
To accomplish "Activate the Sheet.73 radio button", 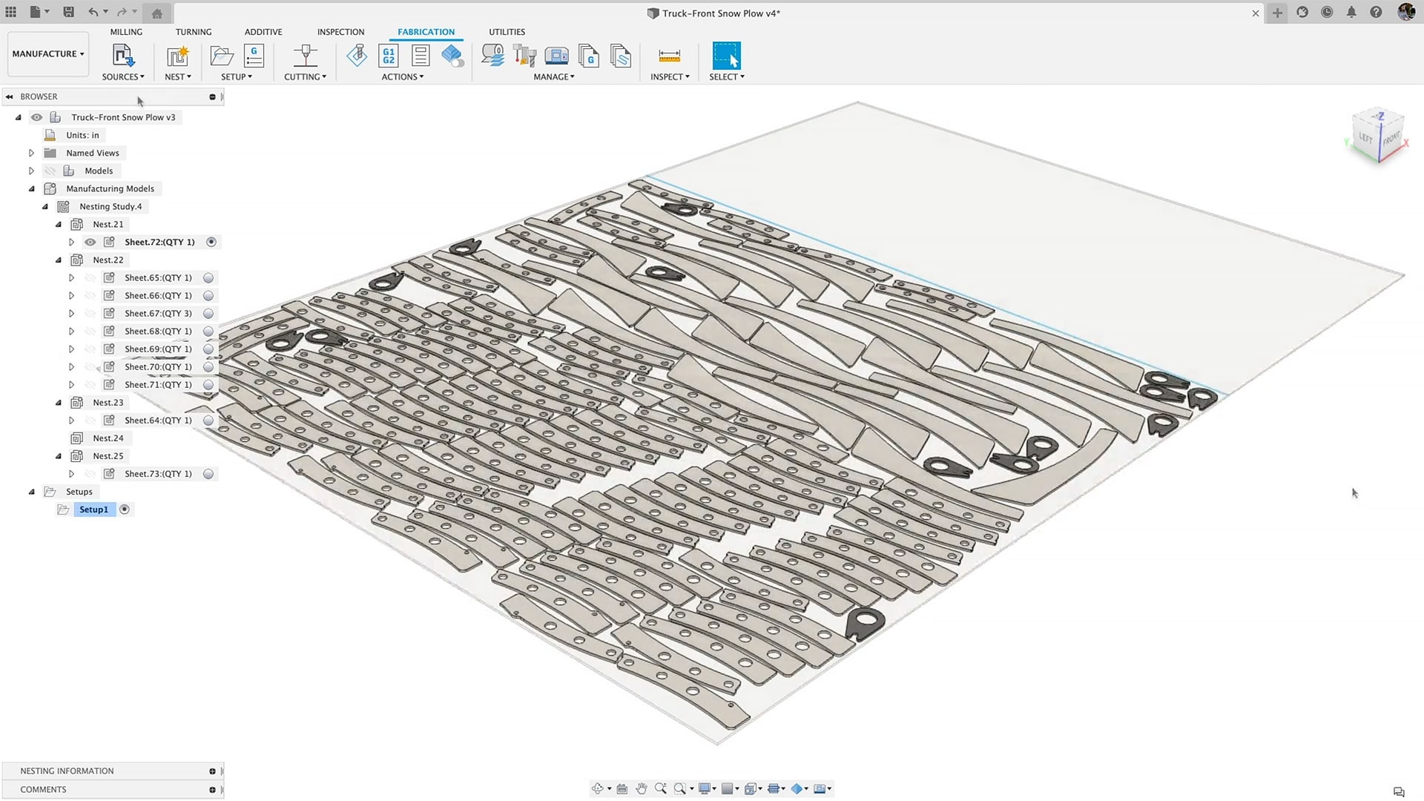I will click(x=208, y=474).
